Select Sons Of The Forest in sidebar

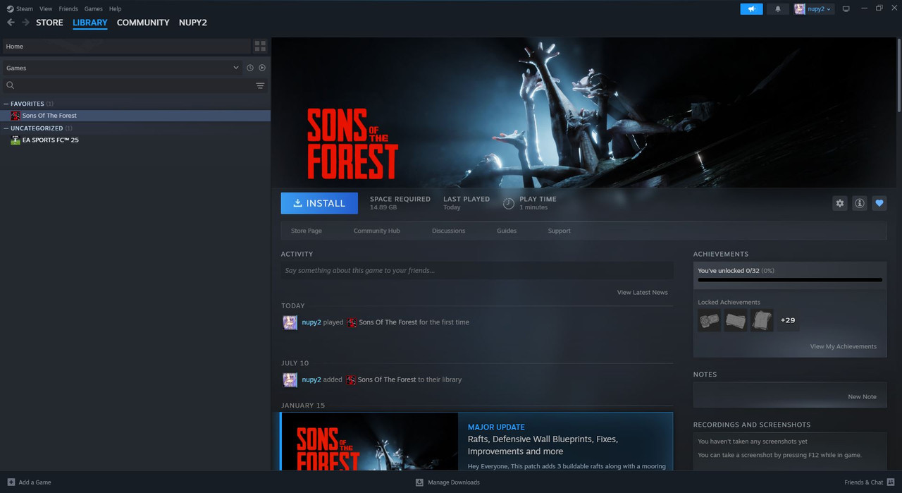pyautogui.click(x=135, y=116)
